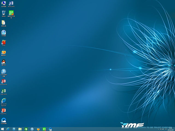This screenshot has width=175, height=131.
Task: Select the This PC desktop icon
Action: (x=4, y=4)
